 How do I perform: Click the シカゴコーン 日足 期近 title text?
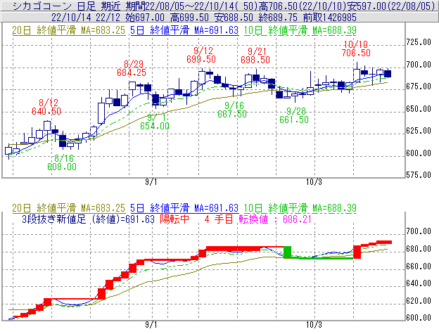pos(67,6)
